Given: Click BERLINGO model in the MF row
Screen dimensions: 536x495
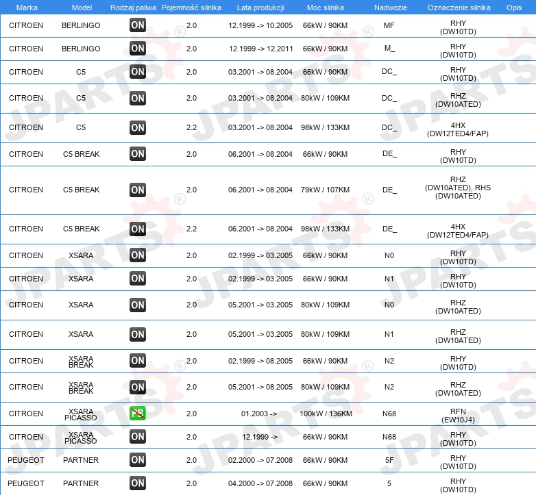Looking at the screenshot, I should pos(81,25).
